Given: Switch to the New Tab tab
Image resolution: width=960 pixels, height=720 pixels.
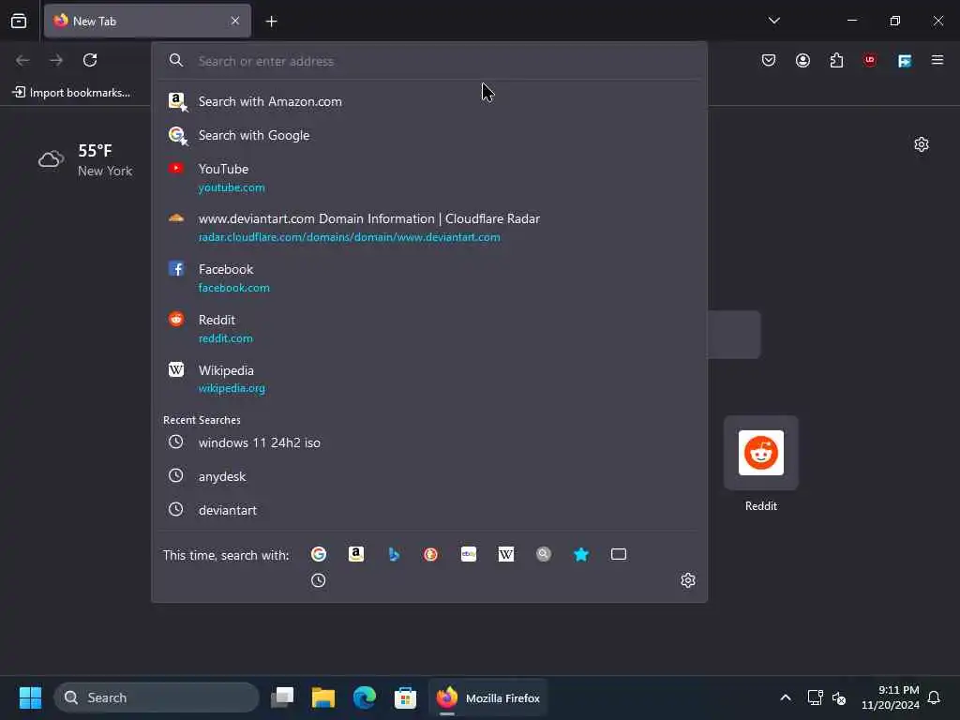Looking at the screenshot, I should tap(147, 21).
